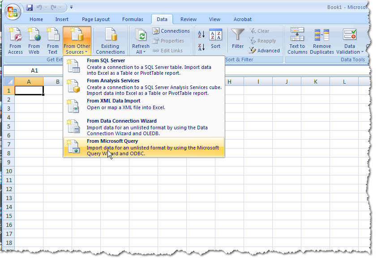377x260 pixels.
Task: Sort A to Z ascending
Action: click(201, 34)
